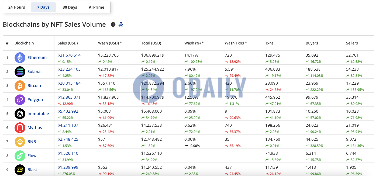Screen dimensions: 379x176
Task: Click Flow sales value $1,526,110
Action: (68, 153)
